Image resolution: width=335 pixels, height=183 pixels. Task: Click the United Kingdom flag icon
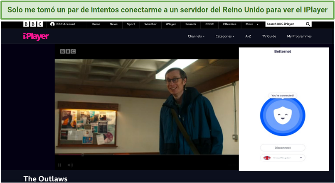click(267, 158)
